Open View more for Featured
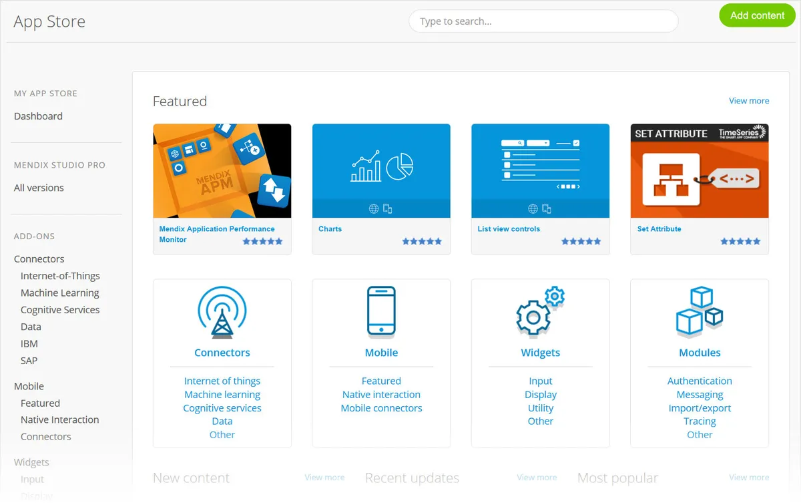 point(749,101)
